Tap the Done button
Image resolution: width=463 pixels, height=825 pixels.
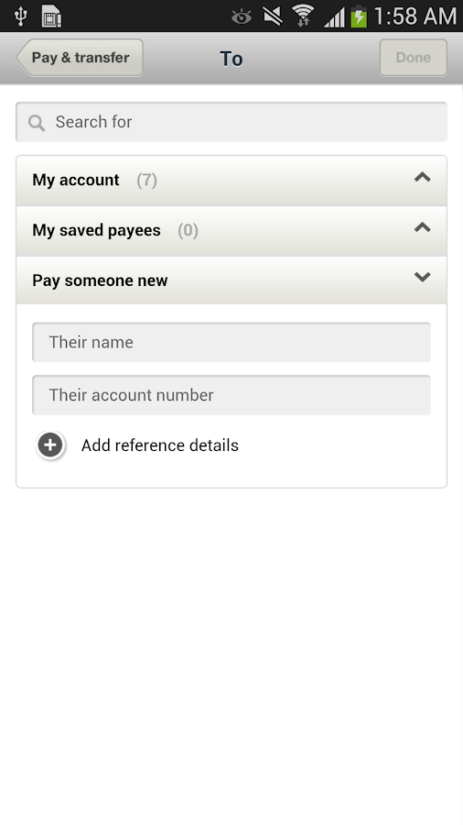click(414, 58)
